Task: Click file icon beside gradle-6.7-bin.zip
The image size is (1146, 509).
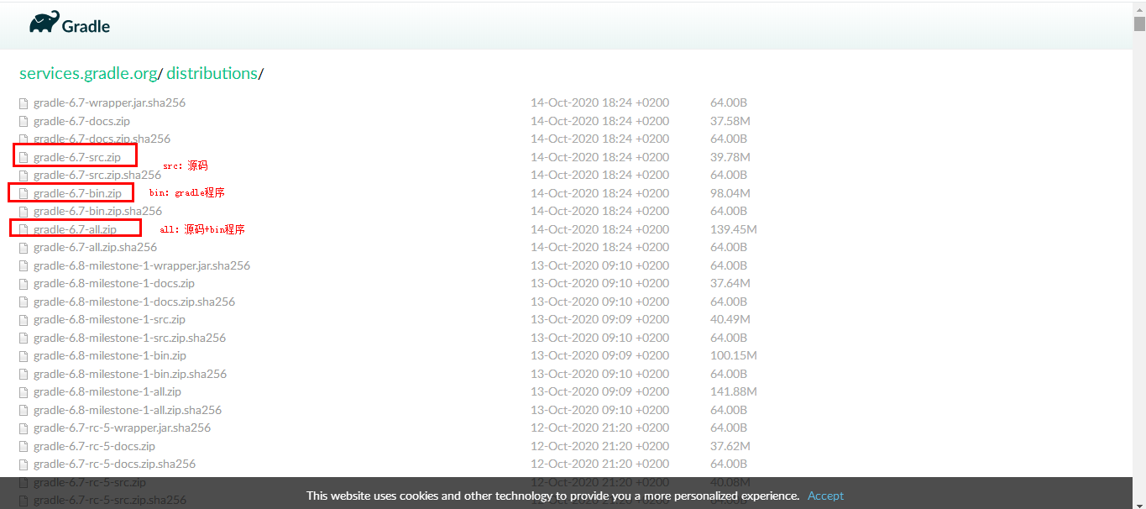Action: tap(24, 193)
